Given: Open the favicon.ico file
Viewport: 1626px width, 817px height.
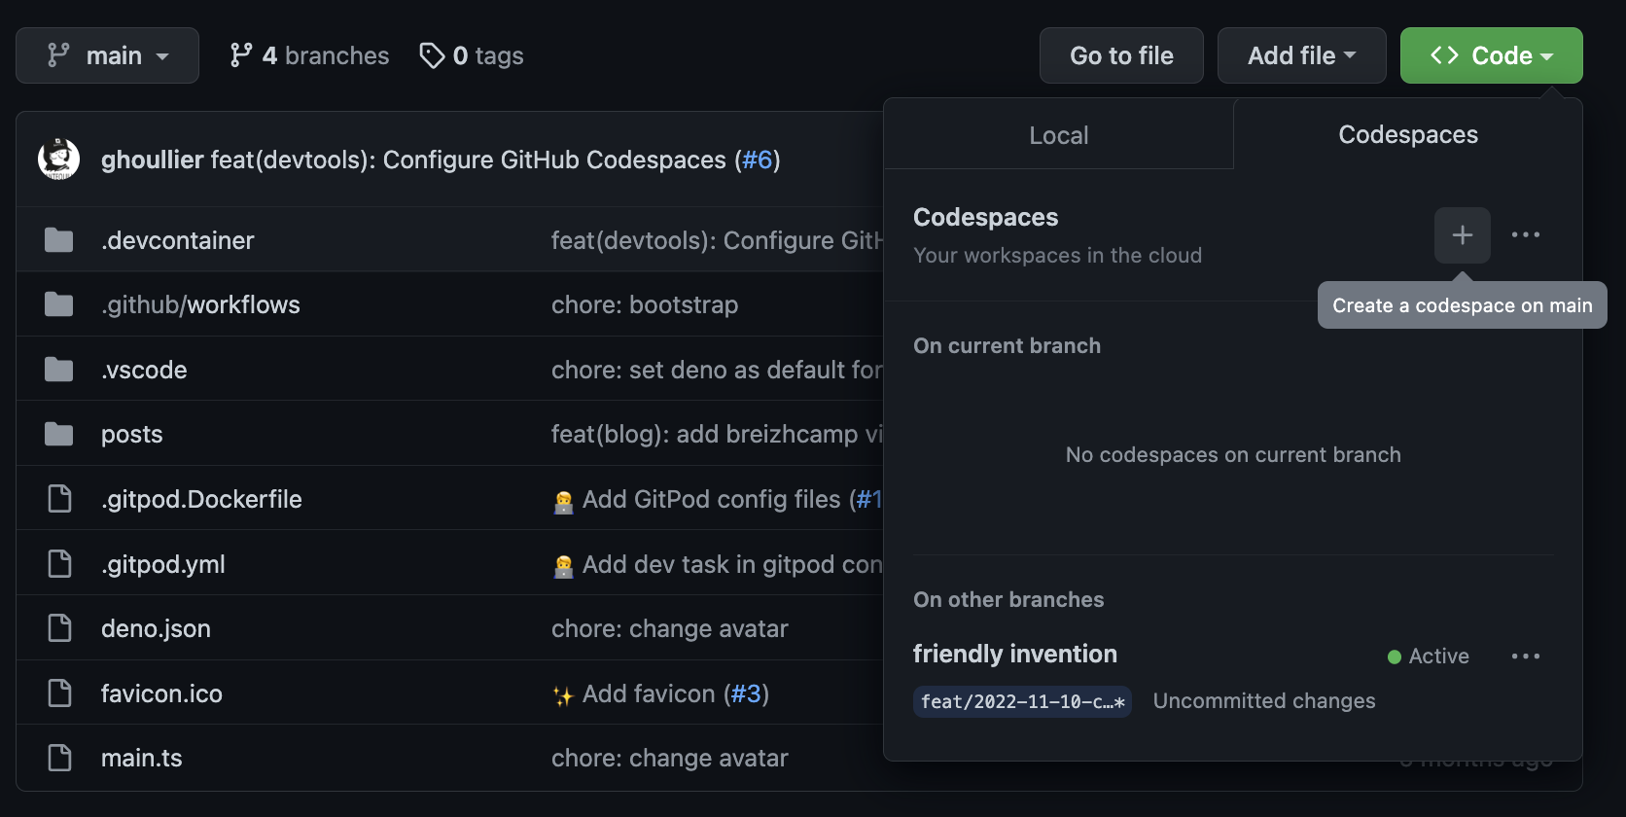Looking at the screenshot, I should click(x=161, y=693).
